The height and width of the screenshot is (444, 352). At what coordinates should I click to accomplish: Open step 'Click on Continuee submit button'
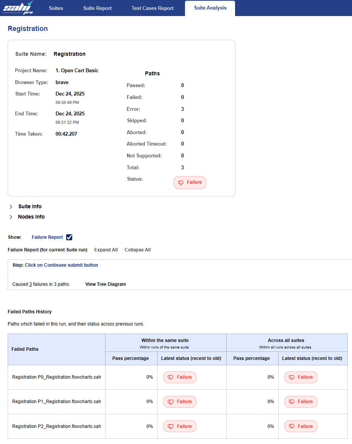61,265
